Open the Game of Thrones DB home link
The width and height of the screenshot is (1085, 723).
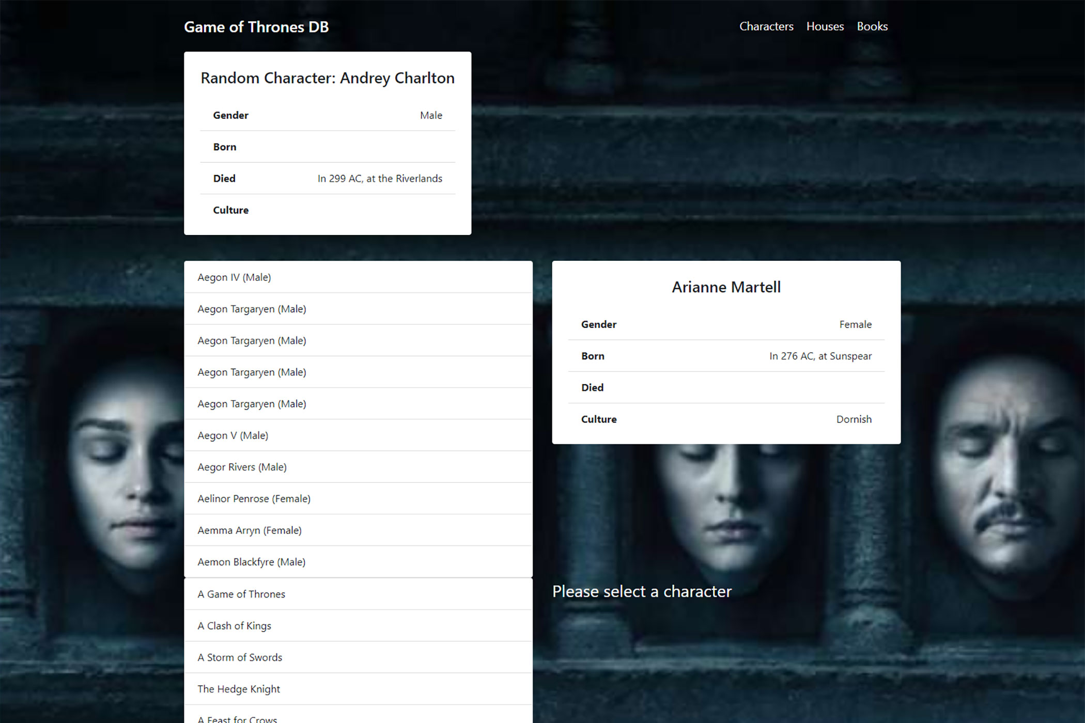(256, 27)
